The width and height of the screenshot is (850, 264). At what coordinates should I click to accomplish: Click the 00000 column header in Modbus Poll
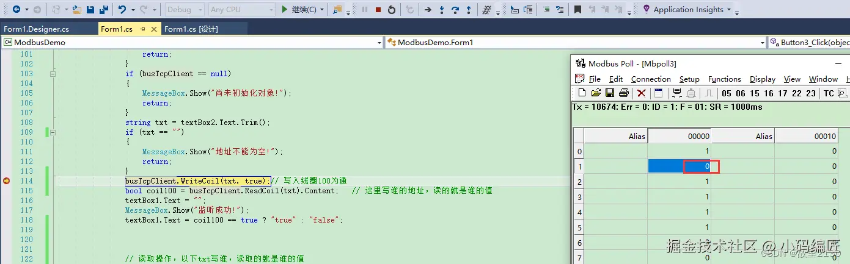680,136
